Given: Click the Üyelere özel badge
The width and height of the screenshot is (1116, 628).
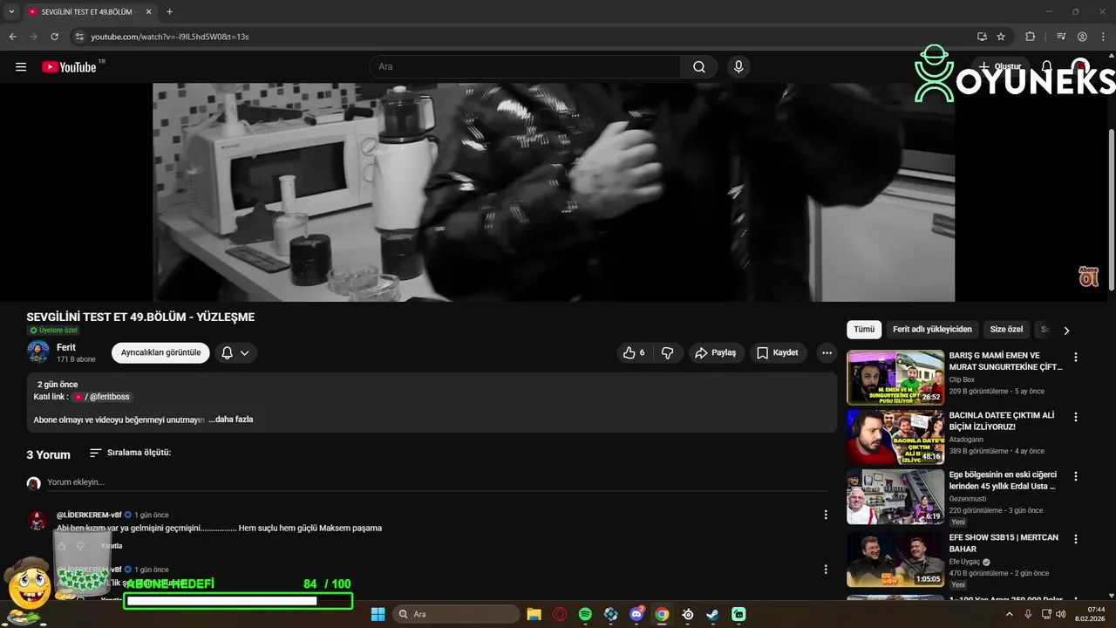Looking at the screenshot, I should (x=53, y=331).
